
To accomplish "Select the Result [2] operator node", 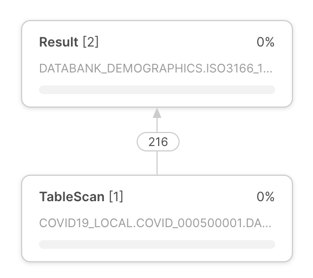I will coord(157,64).
